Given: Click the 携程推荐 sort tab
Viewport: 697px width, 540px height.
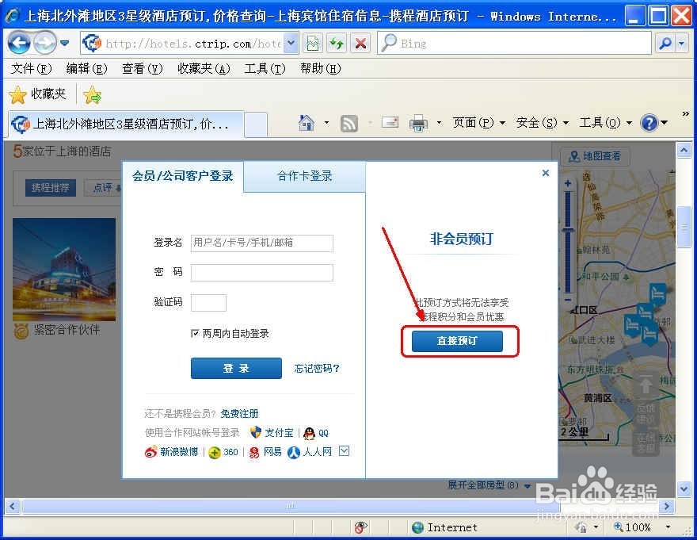Looking at the screenshot, I should pos(50,188).
